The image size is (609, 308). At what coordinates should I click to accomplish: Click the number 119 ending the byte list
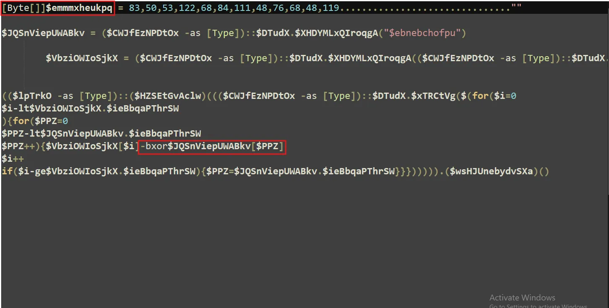click(331, 8)
